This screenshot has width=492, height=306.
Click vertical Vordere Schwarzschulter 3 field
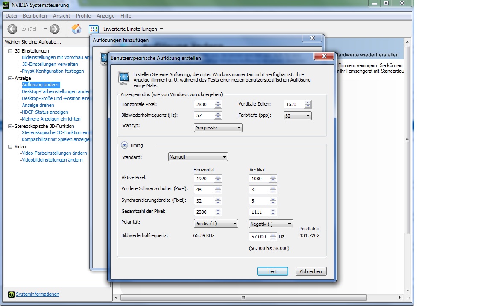click(260, 190)
